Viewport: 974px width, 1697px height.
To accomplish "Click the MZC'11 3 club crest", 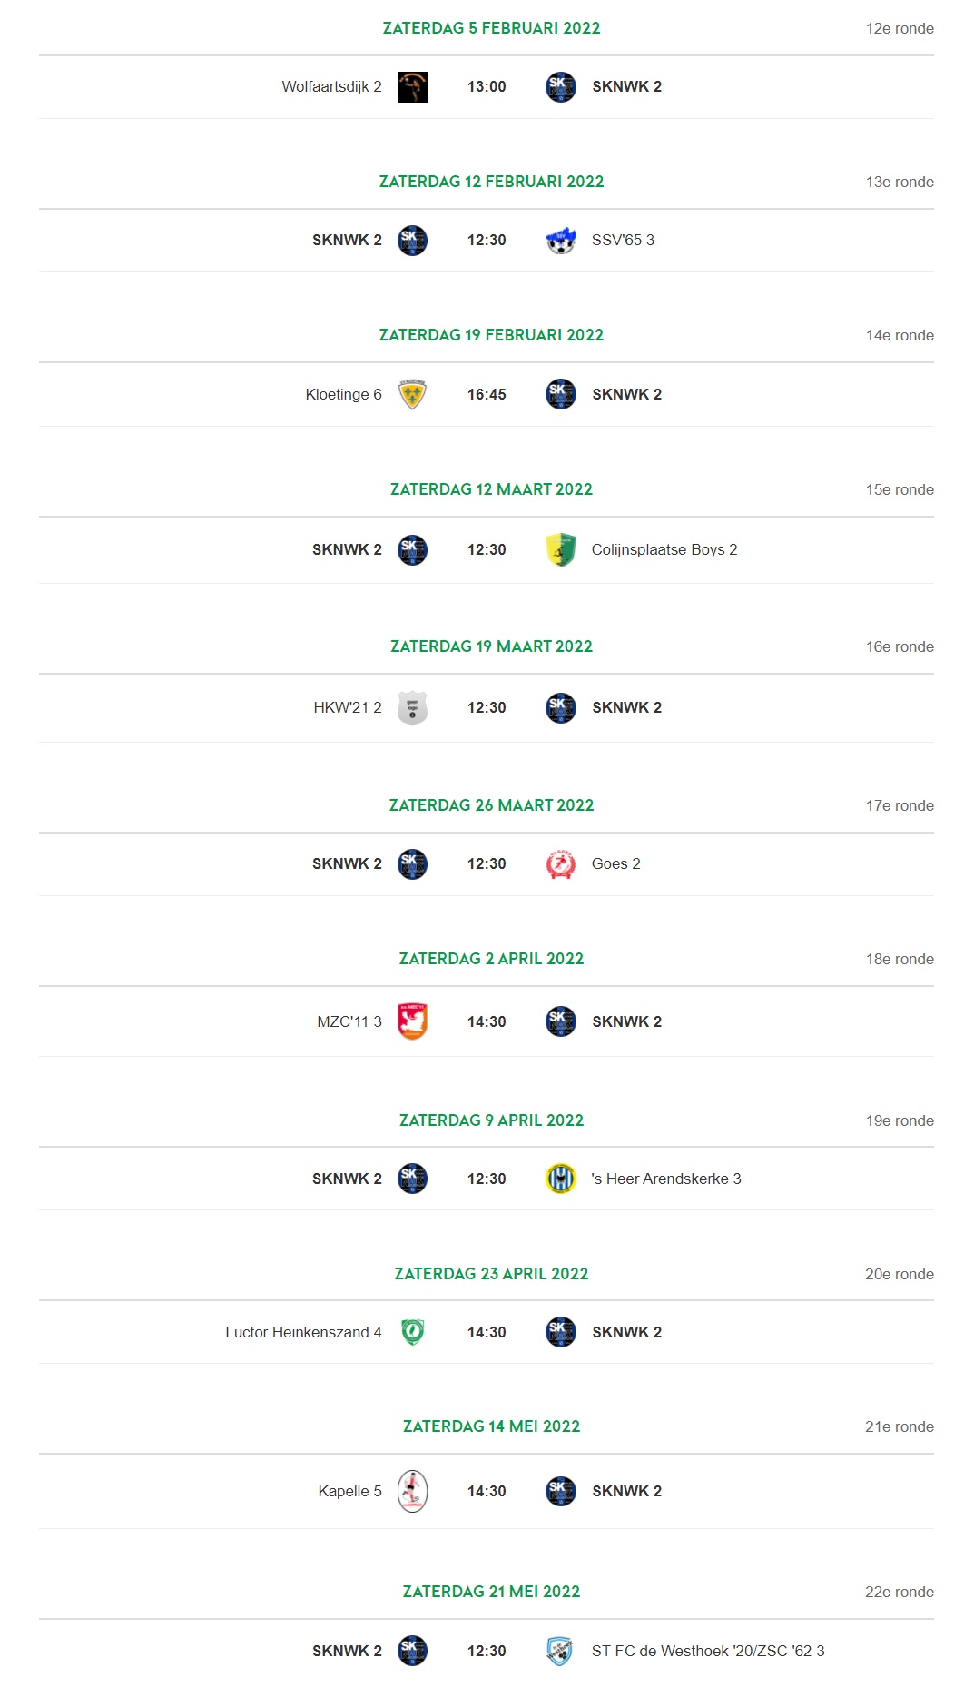I will pyautogui.click(x=412, y=1021).
